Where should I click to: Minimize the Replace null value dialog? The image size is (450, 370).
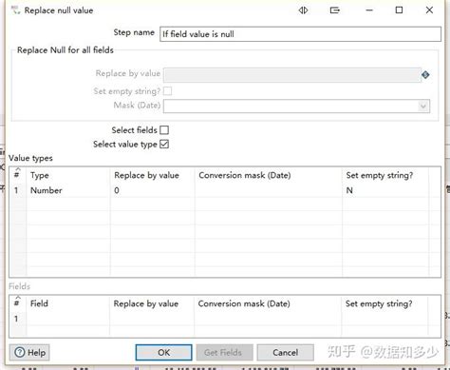(369, 10)
